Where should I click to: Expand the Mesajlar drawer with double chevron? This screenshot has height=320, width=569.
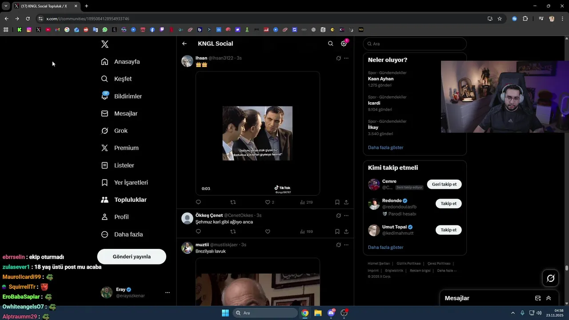point(549,298)
